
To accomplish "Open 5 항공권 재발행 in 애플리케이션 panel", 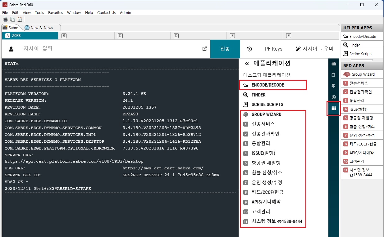I will (262, 163).
